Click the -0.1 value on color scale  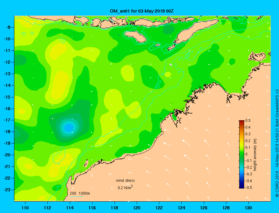(249, 161)
